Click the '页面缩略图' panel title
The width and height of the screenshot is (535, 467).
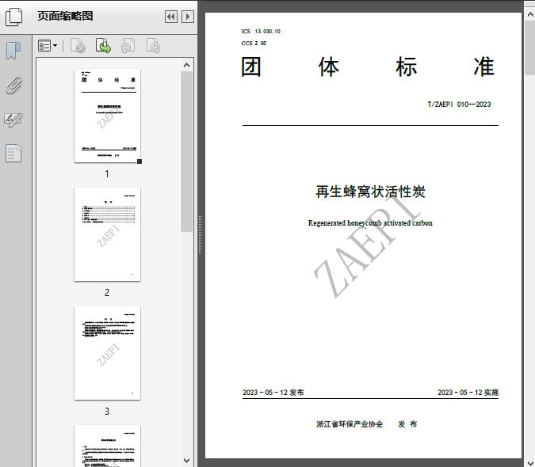click(65, 16)
